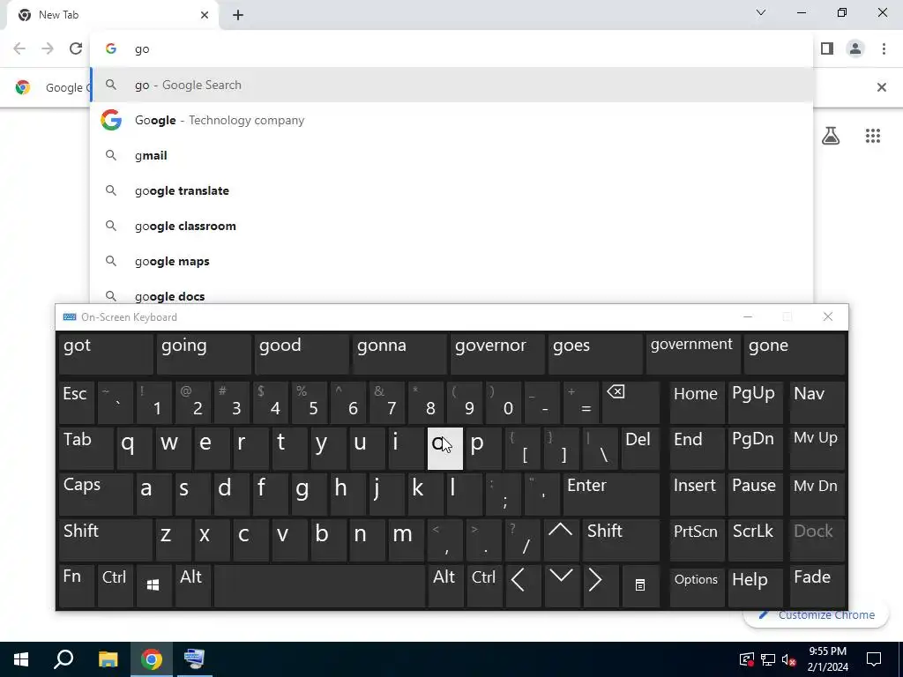Image resolution: width=903 pixels, height=677 pixels.
Task: Tap the space bar on keyboard
Action: (x=319, y=585)
